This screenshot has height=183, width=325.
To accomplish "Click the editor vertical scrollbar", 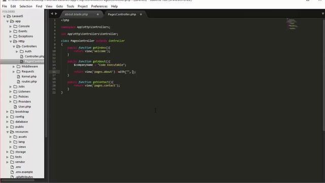I will 323,75.
